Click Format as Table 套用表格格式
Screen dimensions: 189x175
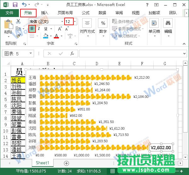pyautogui.click(x=128, y=29)
